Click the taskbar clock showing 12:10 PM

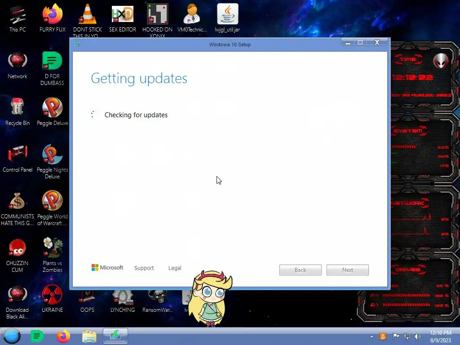[x=440, y=336]
